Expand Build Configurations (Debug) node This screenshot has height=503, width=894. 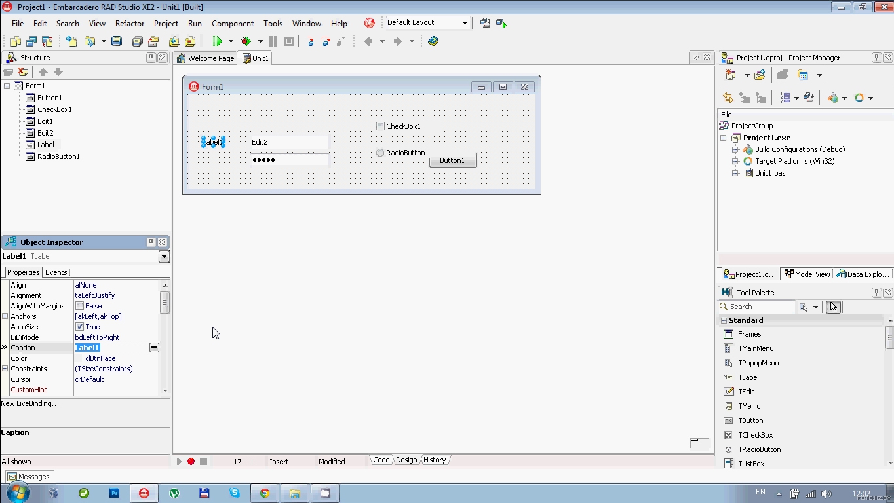[735, 149]
